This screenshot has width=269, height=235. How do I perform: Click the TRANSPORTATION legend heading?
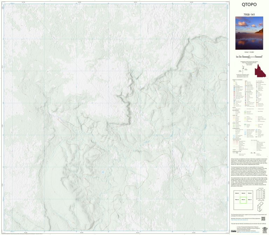tap(237, 139)
